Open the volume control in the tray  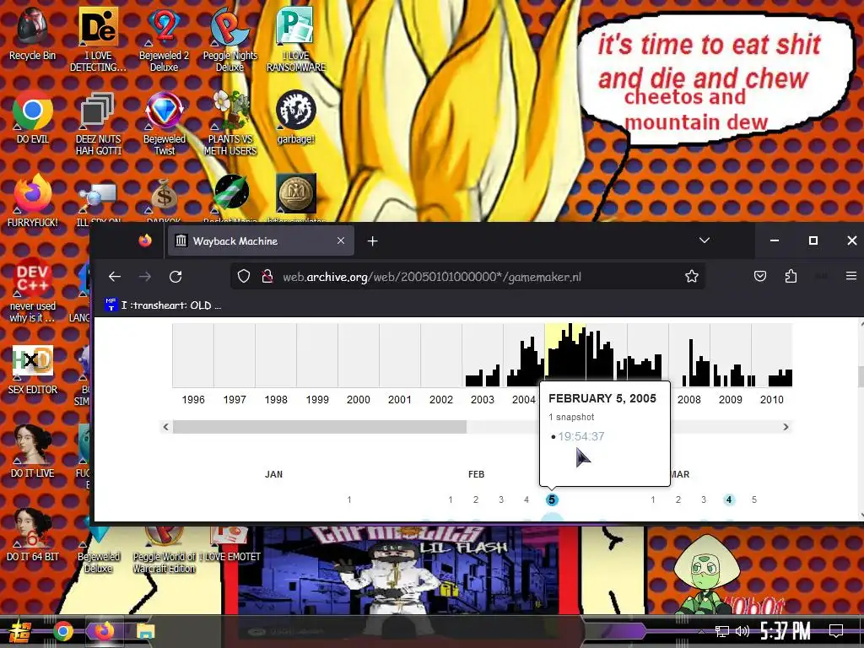point(742,631)
